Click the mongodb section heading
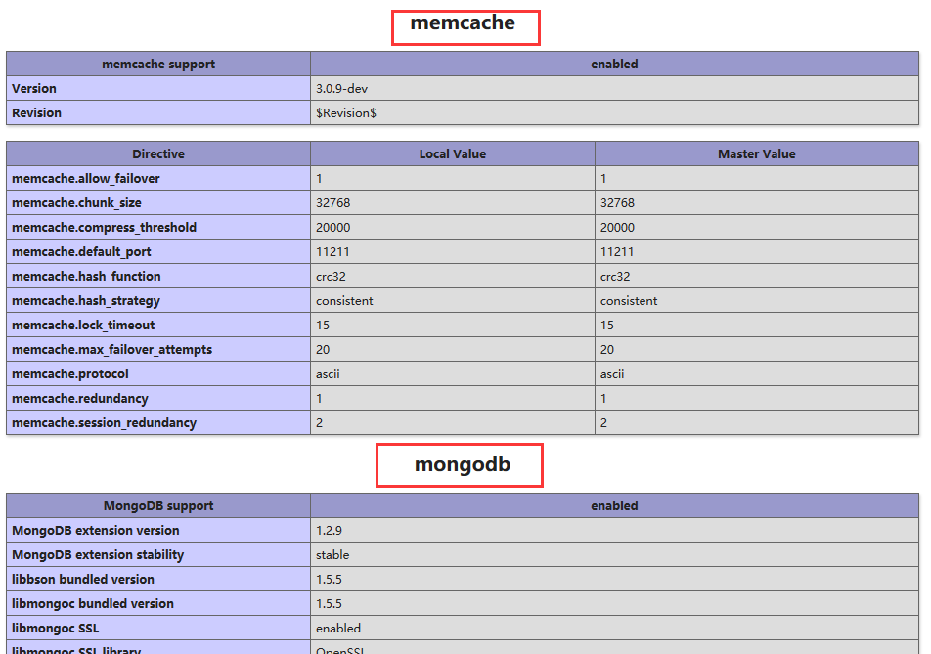The image size is (931, 654). click(463, 464)
